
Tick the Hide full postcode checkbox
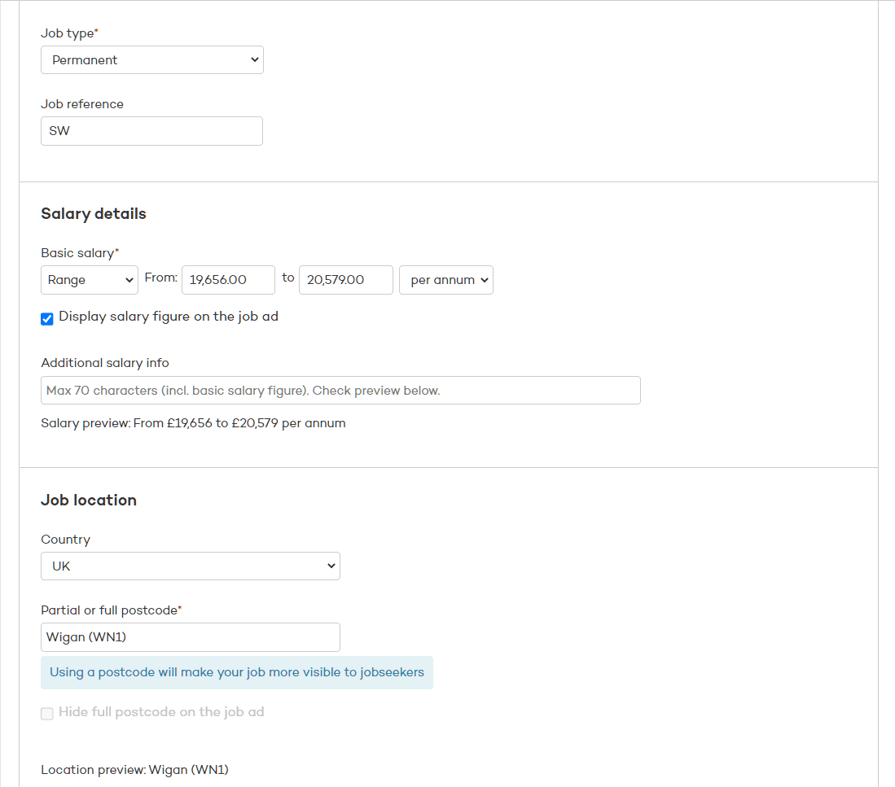(x=47, y=714)
